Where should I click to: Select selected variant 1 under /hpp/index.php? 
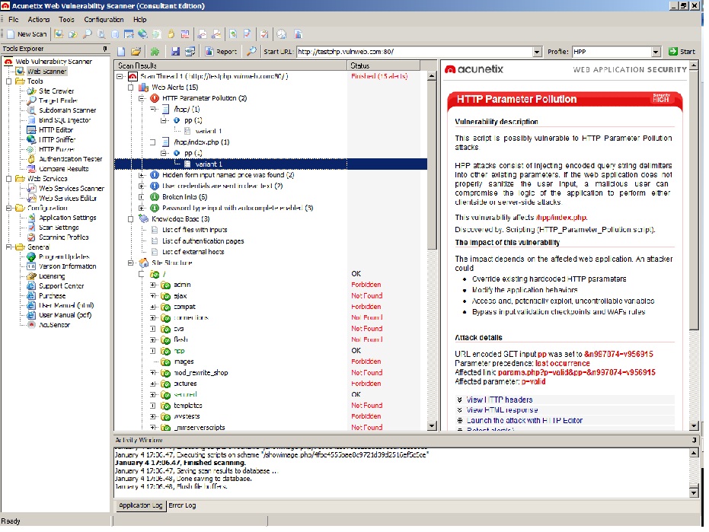[x=209, y=164]
